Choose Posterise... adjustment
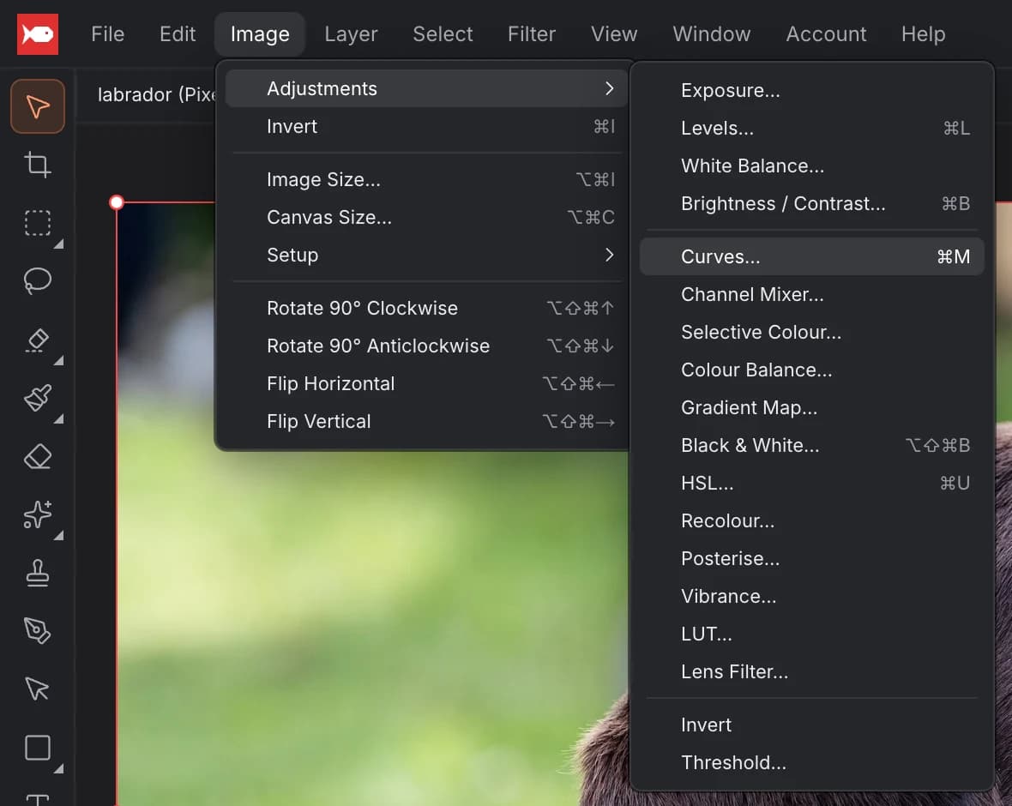Viewport: 1012px width, 806px height. point(812,558)
